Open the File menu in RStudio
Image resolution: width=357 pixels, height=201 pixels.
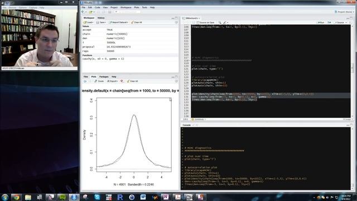83,7
